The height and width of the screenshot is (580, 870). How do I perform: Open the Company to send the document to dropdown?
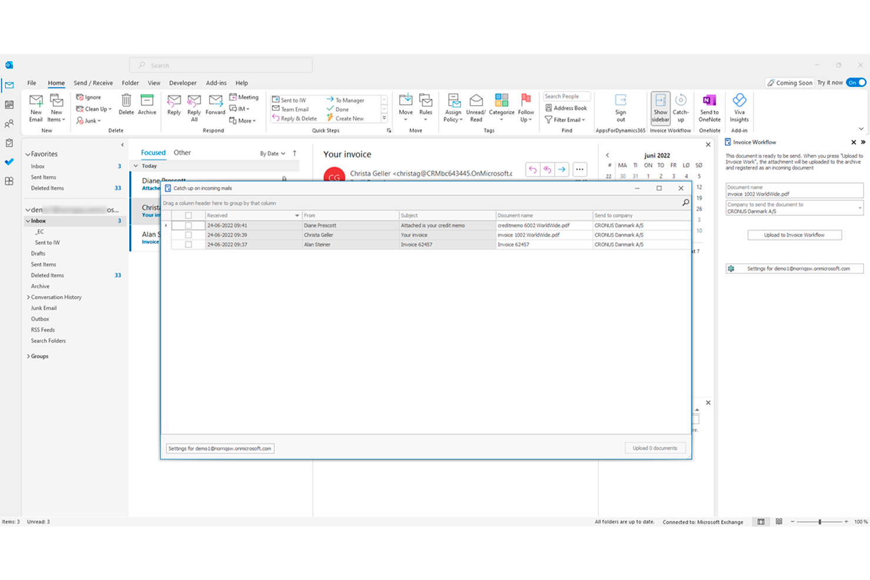(859, 208)
